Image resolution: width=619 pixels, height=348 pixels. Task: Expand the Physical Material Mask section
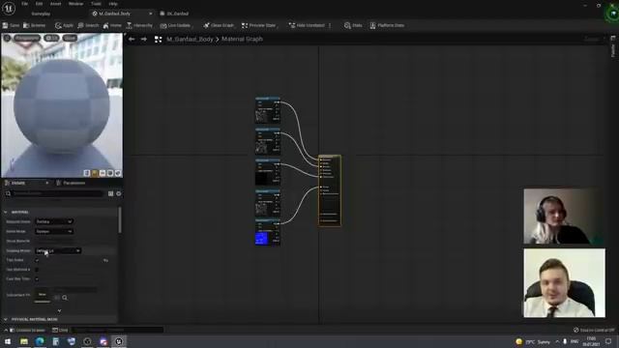tap(6, 319)
